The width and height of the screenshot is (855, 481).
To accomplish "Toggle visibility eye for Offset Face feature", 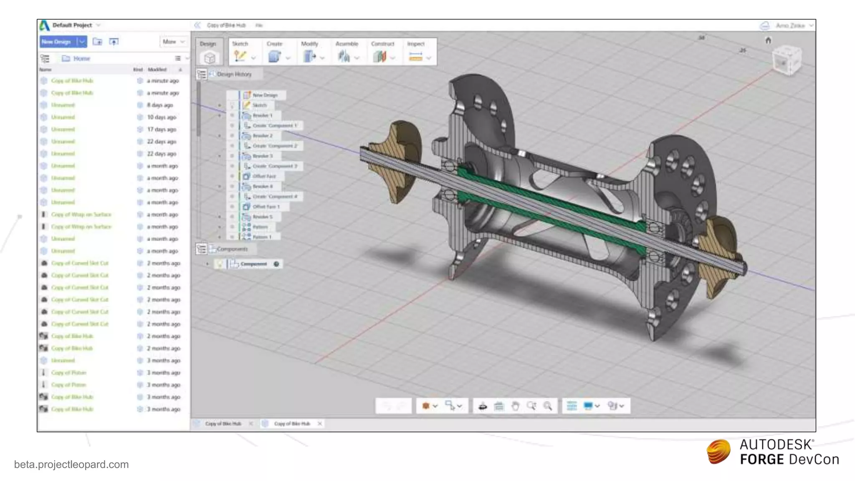I will pos(232,176).
